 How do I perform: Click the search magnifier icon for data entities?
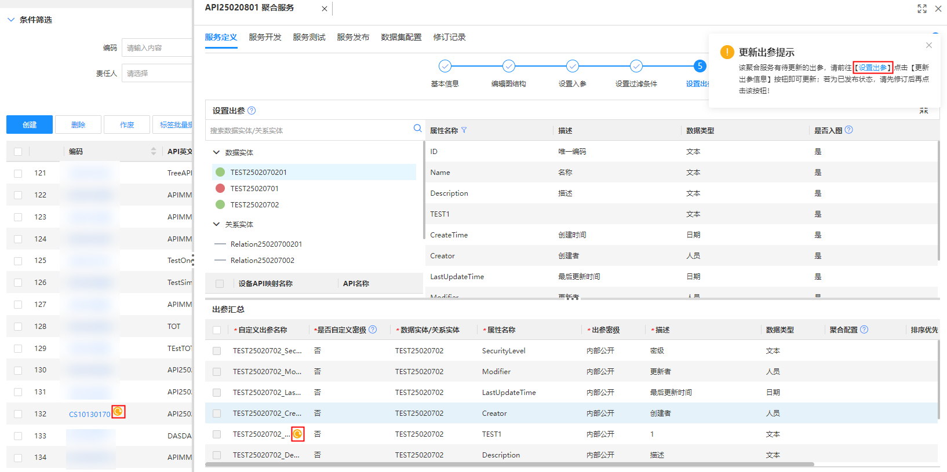tap(417, 129)
